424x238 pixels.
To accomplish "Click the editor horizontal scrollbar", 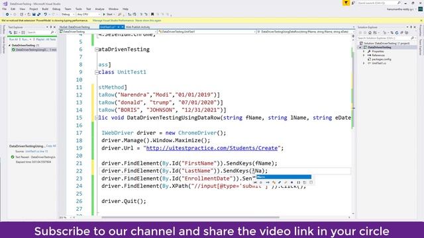I will point(190,218).
